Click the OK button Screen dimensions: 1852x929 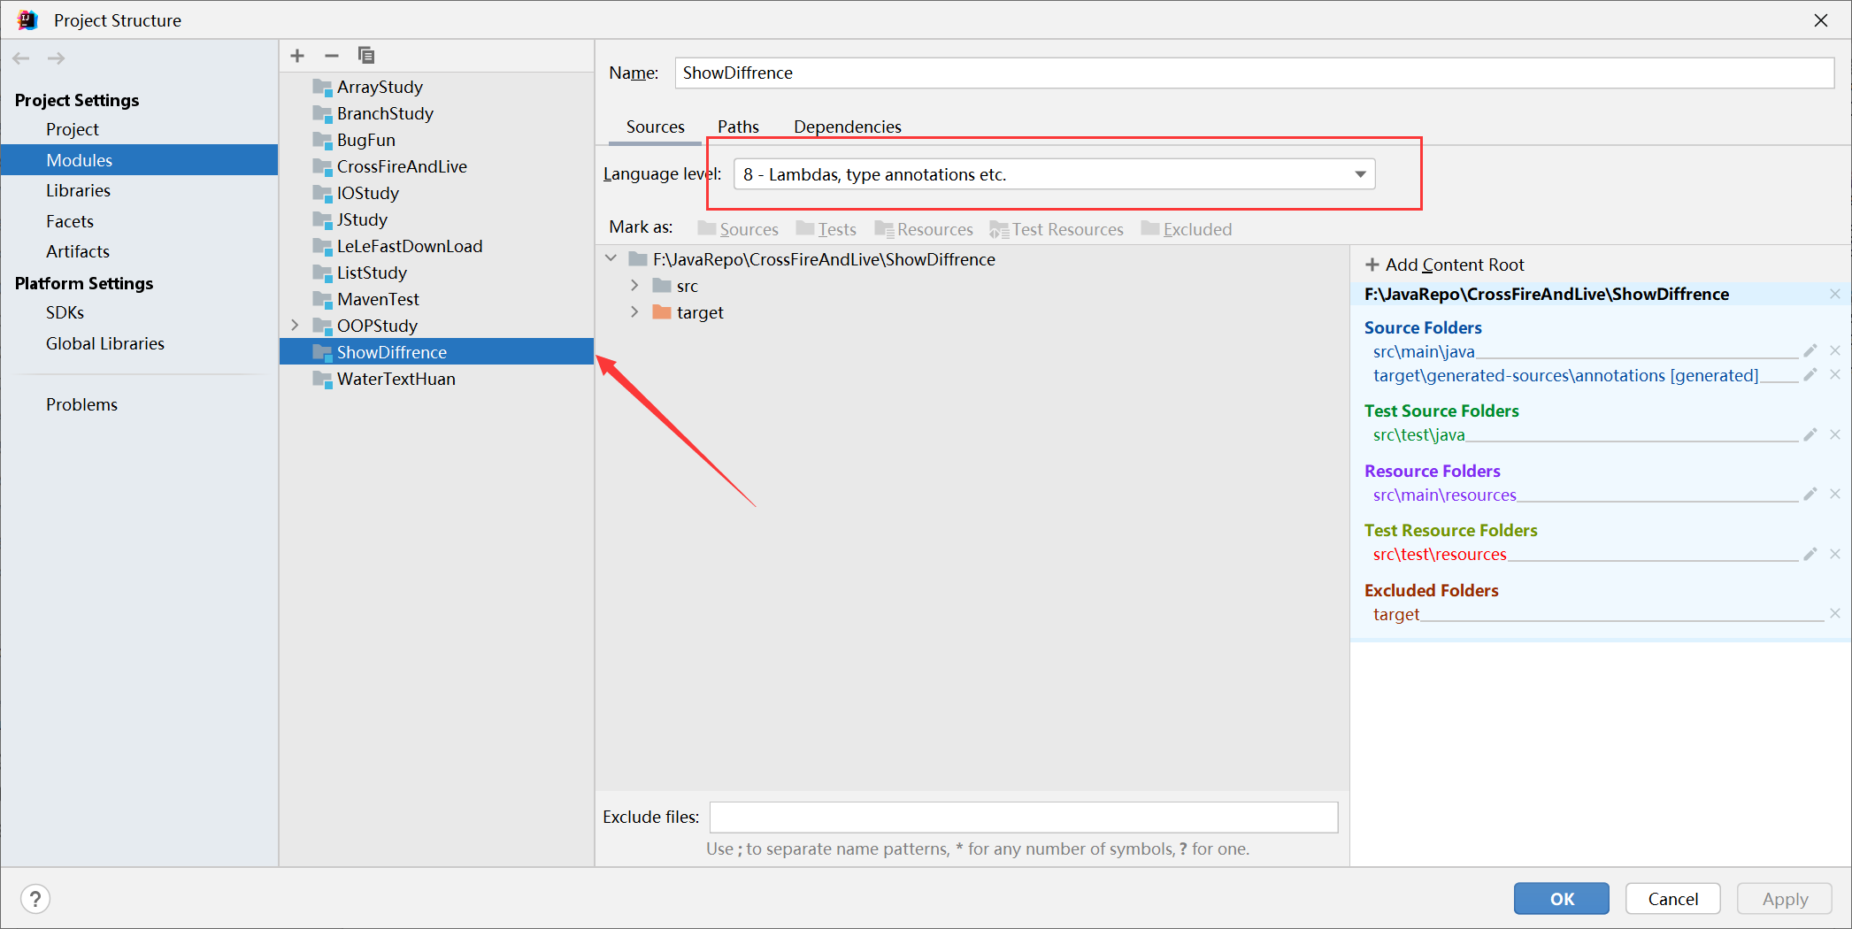point(1561,899)
